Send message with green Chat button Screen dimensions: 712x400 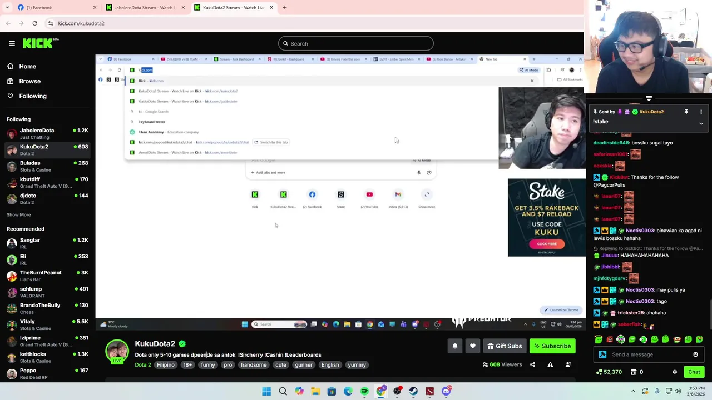click(x=694, y=372)
